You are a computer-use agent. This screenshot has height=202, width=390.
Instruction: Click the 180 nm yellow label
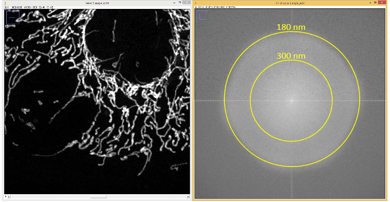(291, 27)
